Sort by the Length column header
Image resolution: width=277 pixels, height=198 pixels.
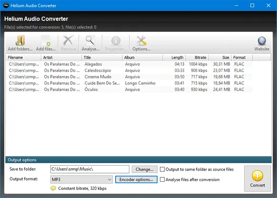[174, 58]
